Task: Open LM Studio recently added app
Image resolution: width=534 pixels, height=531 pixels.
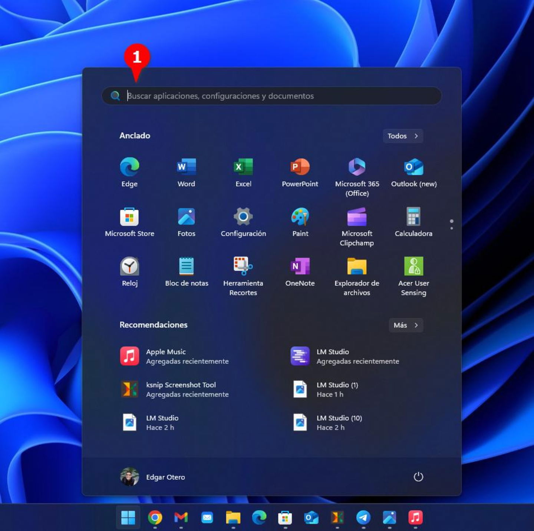Action: click(345, 356)
